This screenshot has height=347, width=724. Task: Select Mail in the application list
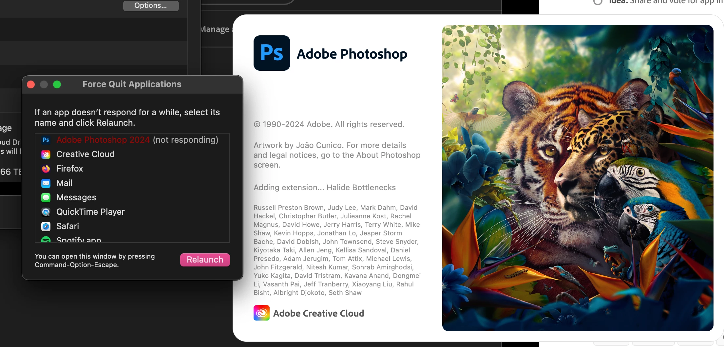pos(132,183)
